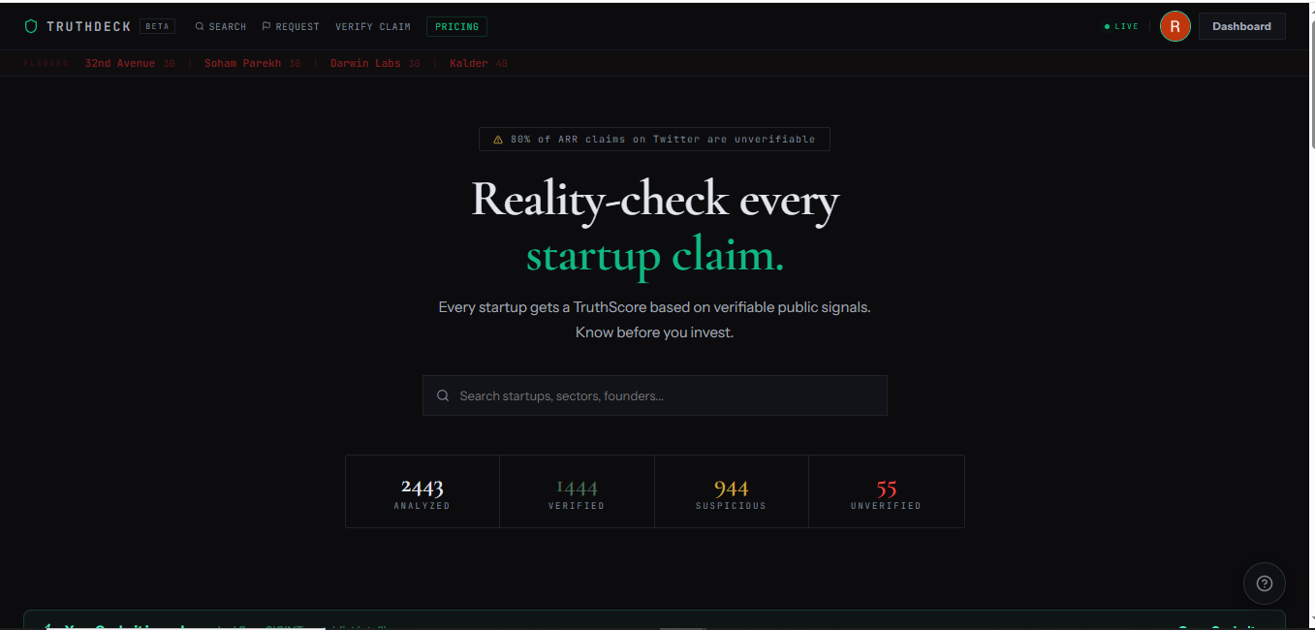Viewport: 1315px width, 630px height.
Task: Open the question-mark help bubble
Action: click(1264, 583)
